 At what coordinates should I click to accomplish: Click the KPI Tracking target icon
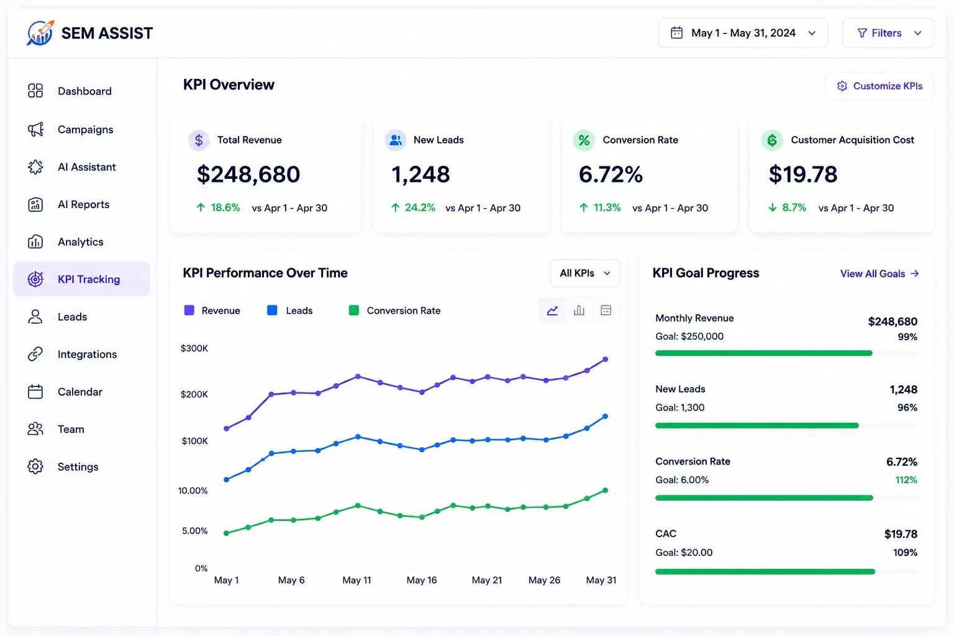[35, 279]
